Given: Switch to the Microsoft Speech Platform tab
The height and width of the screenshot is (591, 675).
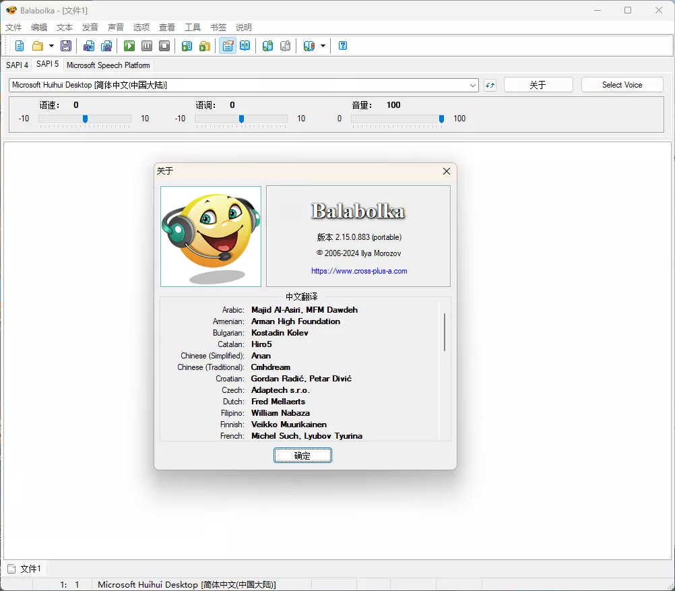Looking at the screenshot, I should 108,65.
